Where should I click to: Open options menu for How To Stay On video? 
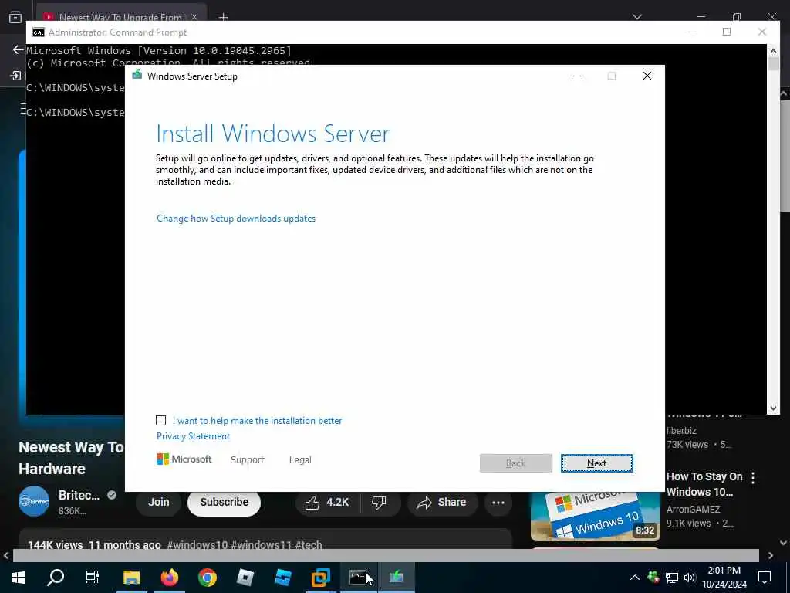tap(753, 478)
